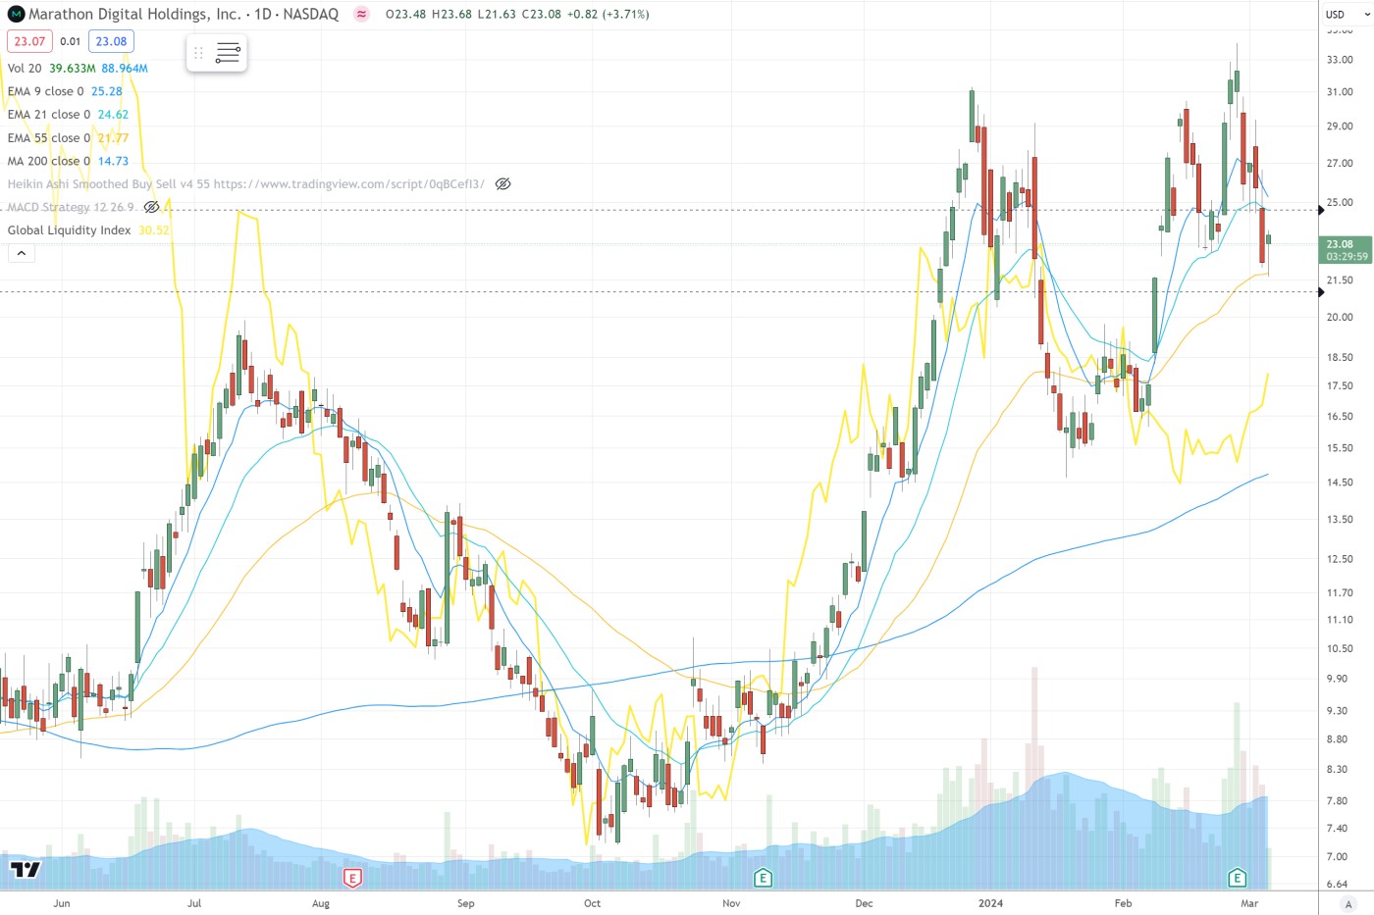Click the red 23.07 sell price button
This screenshot has width=1374, height=915.
pos(29,41)
